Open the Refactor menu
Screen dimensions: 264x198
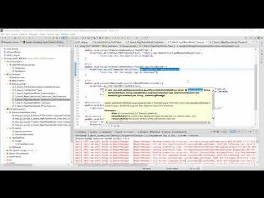tap(24, 34)
